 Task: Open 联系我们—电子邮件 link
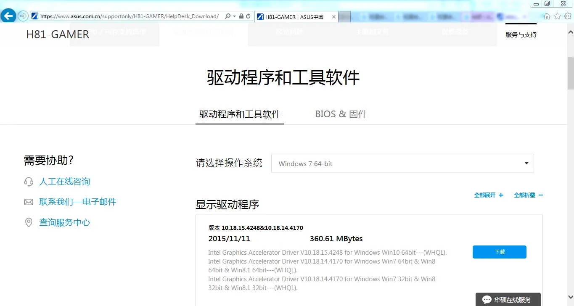point(78,202)
